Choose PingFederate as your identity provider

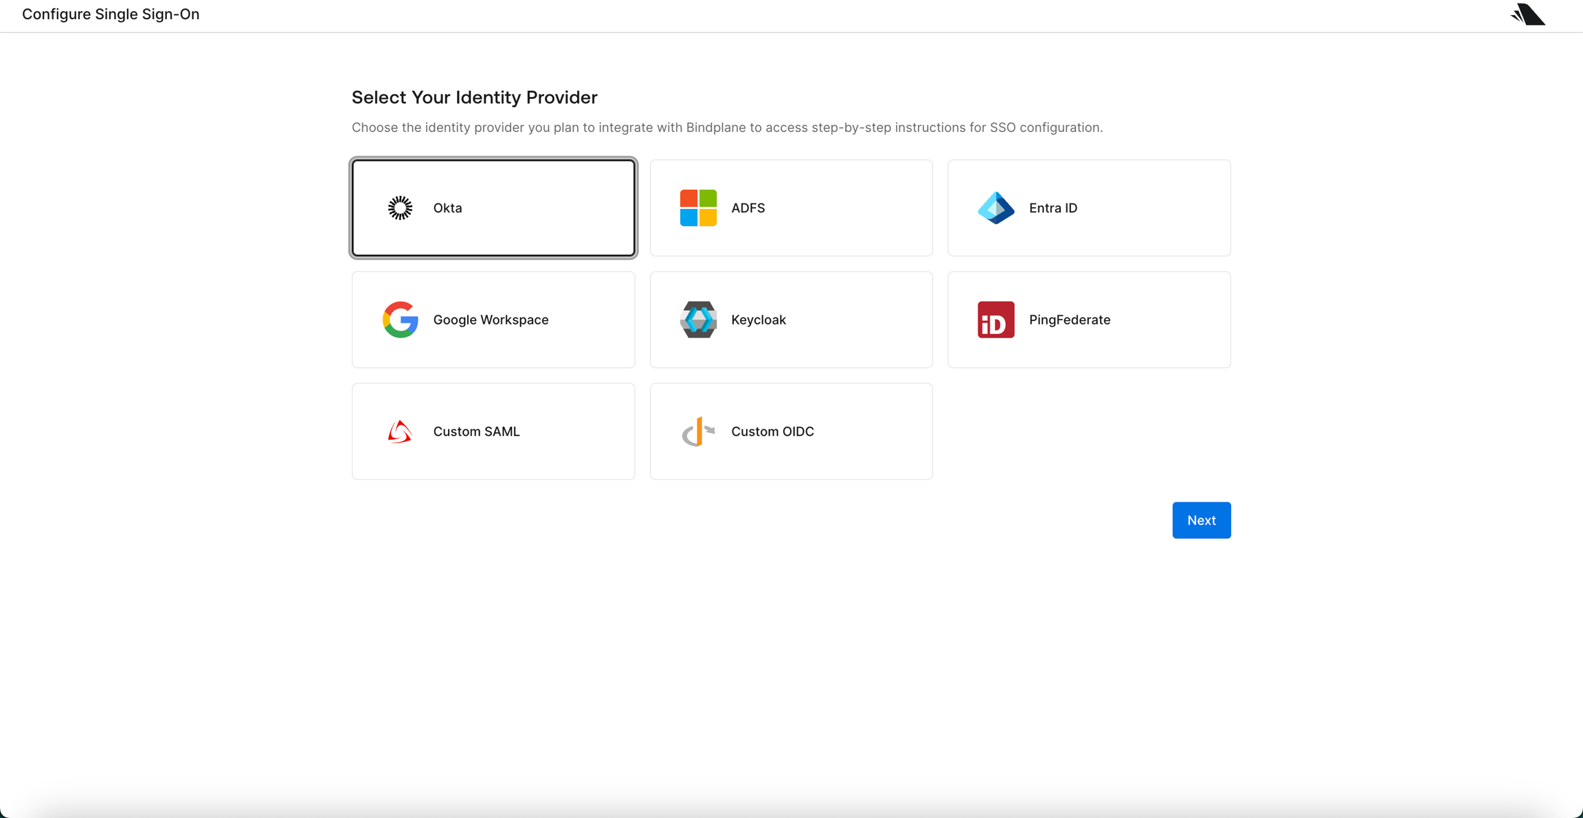click(x=1088, y=319)
